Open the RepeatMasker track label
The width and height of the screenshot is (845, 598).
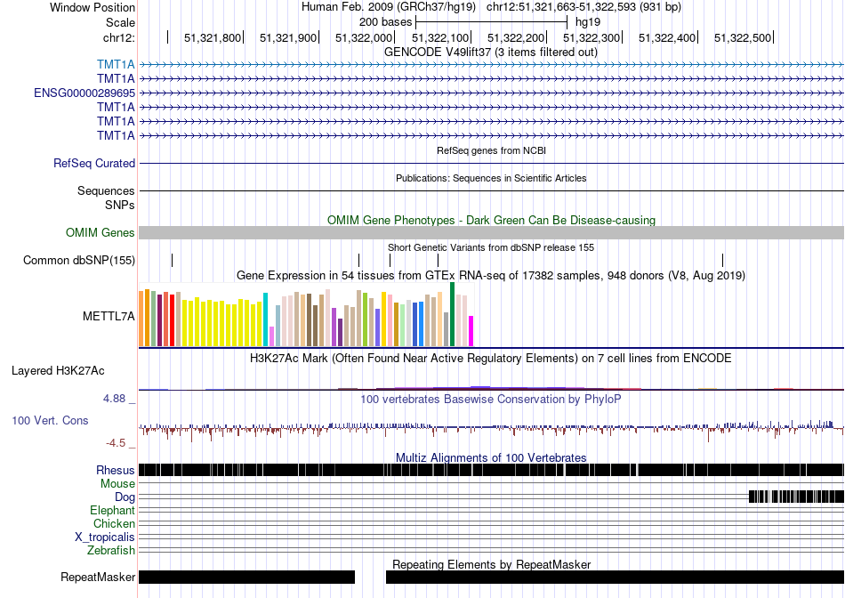(98, 577)
